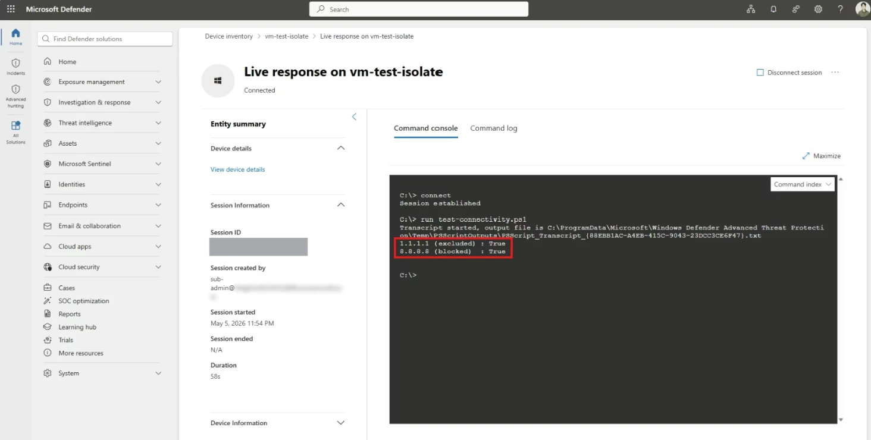Viewport: 871px width, 440px height.
Task: Open the notifications bell
Action: (773, 9)
